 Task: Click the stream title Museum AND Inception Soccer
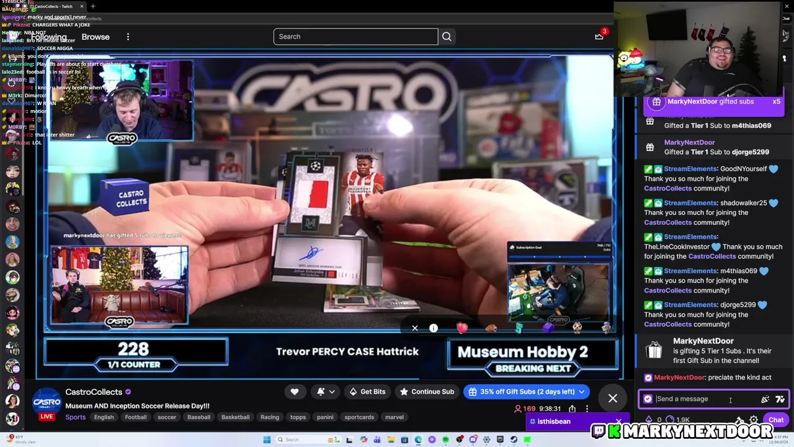pyautogui.click(x=138, y=406)
